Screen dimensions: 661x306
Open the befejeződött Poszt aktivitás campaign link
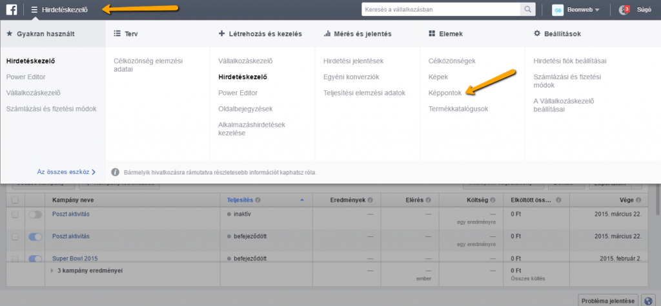[71, 236]
